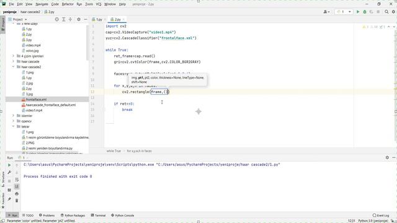Click the Stop icon in Run panel
The width and height of the screenshot is (397, 223).
[9, 181]
